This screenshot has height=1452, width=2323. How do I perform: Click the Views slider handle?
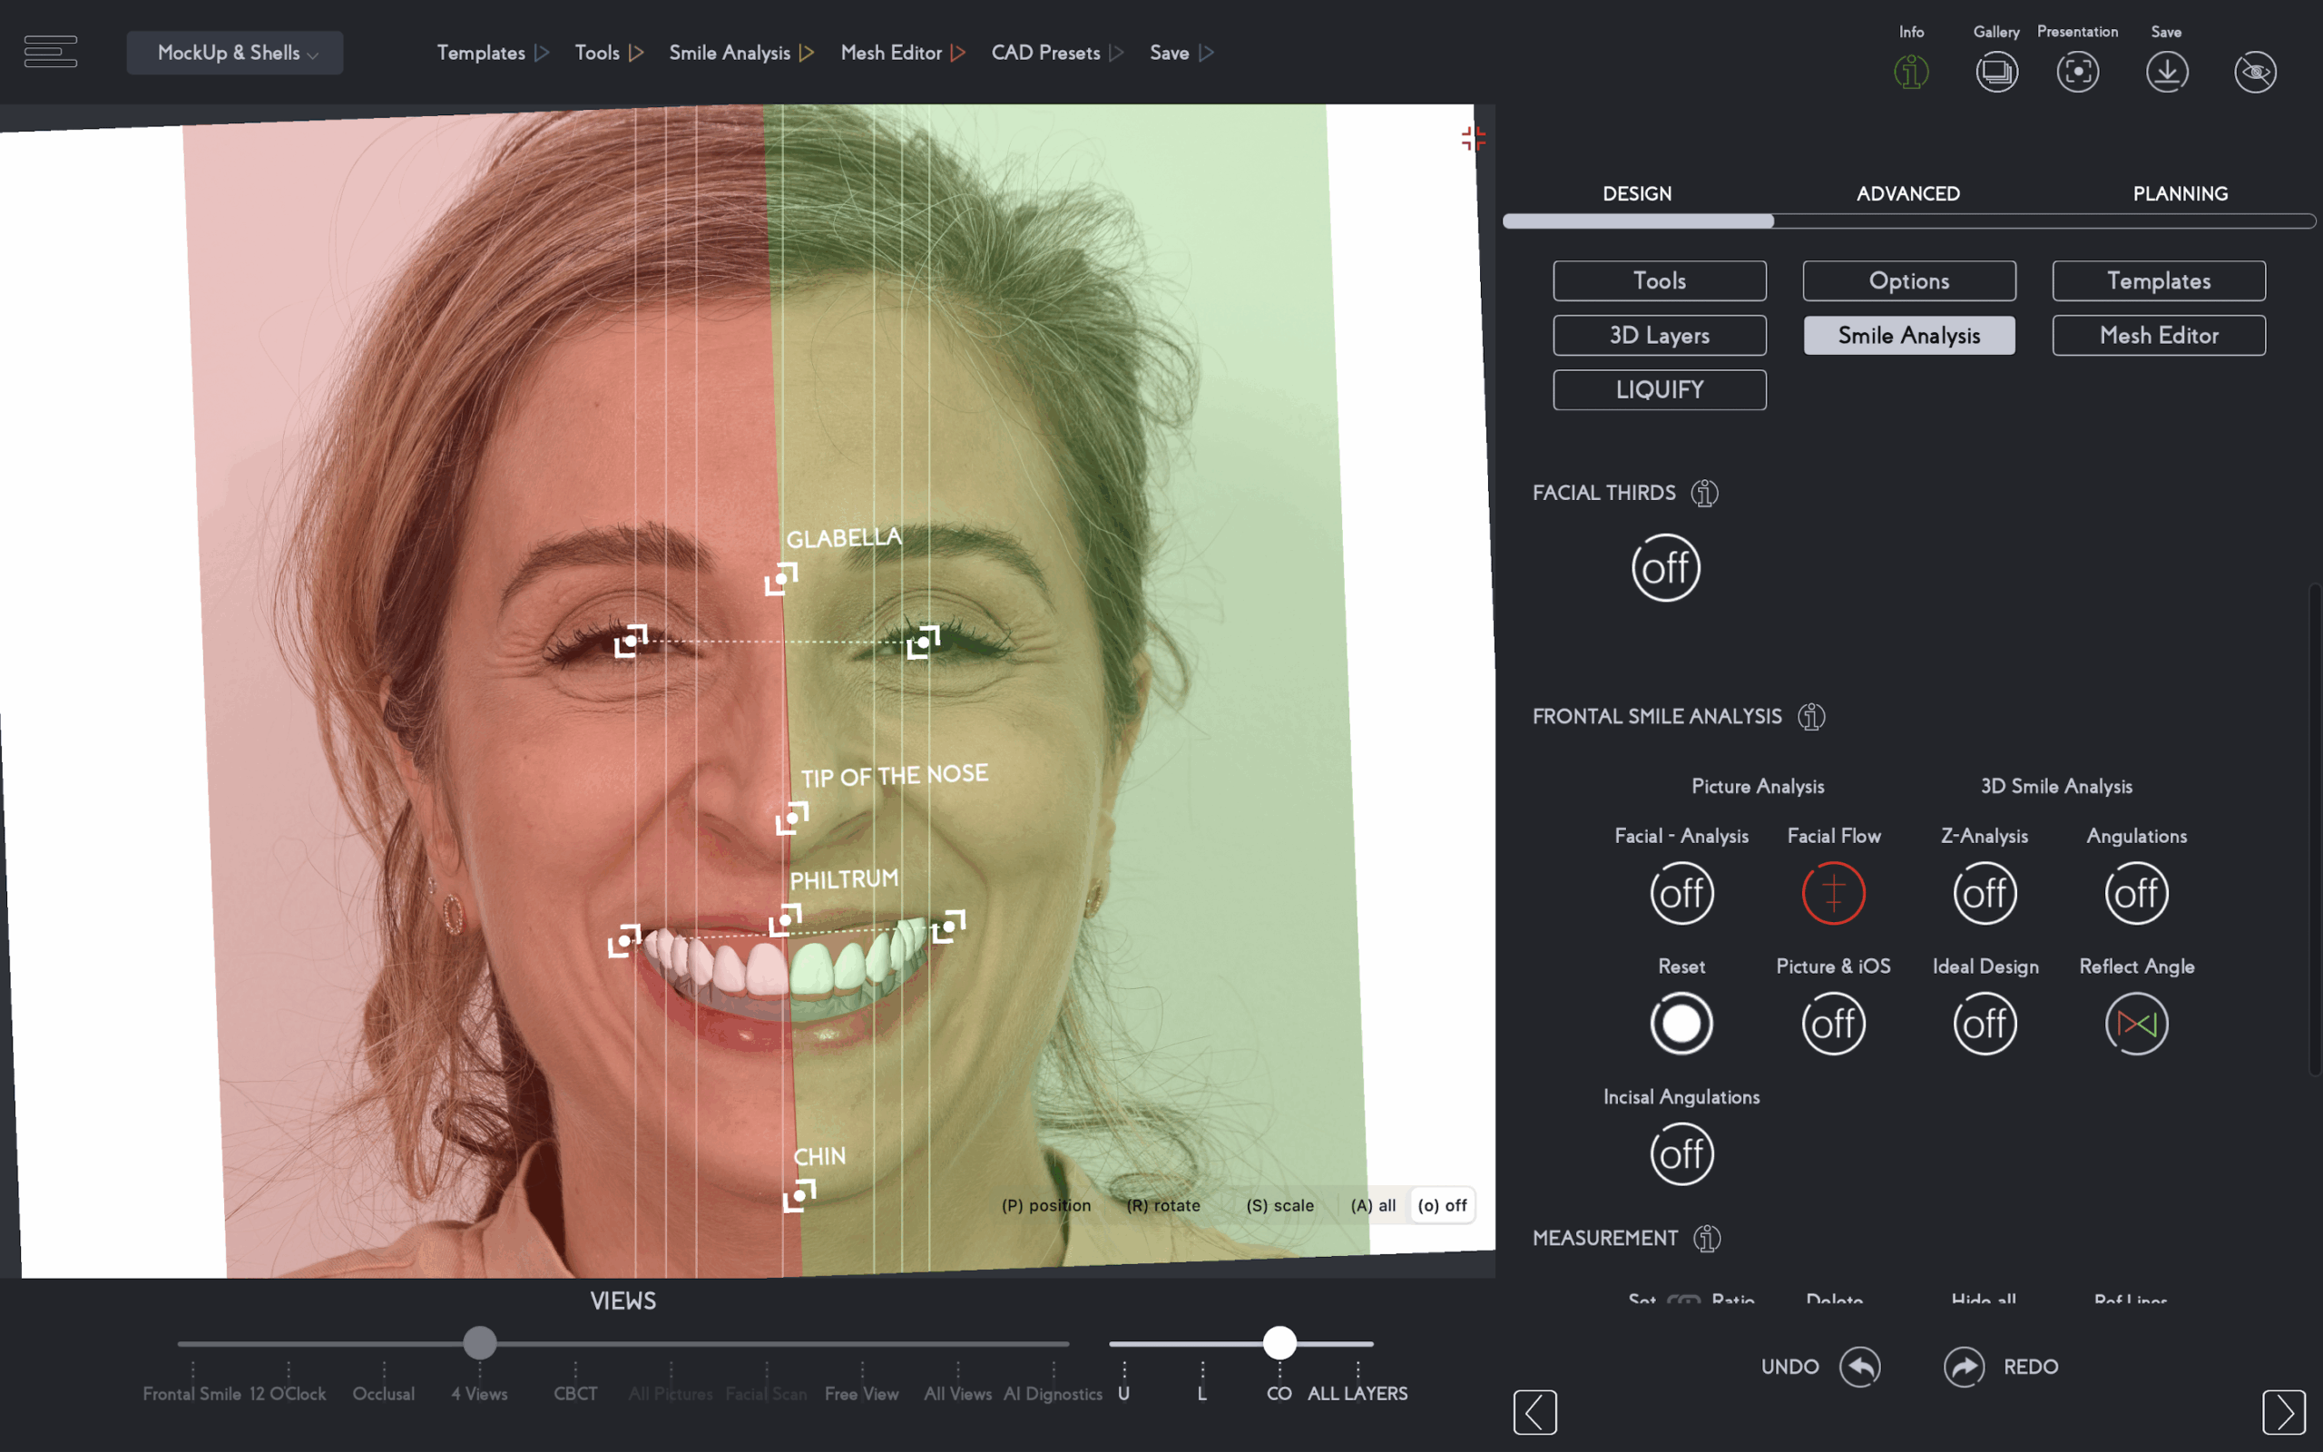click(480, 1342)
